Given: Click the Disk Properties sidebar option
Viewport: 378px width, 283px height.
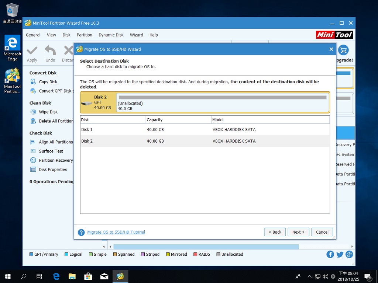Looking at the screenshot, I should pos(53,170).
